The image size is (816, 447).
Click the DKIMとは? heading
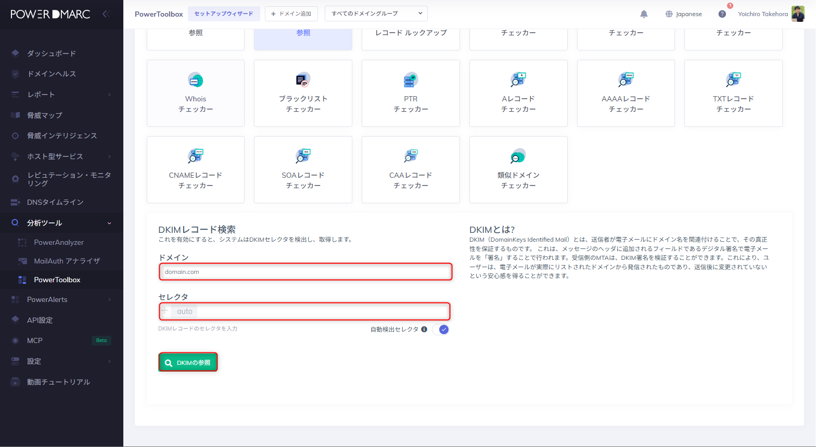point(492,229)
